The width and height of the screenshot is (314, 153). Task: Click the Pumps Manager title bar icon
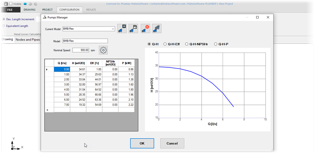(x=45, y=17)
